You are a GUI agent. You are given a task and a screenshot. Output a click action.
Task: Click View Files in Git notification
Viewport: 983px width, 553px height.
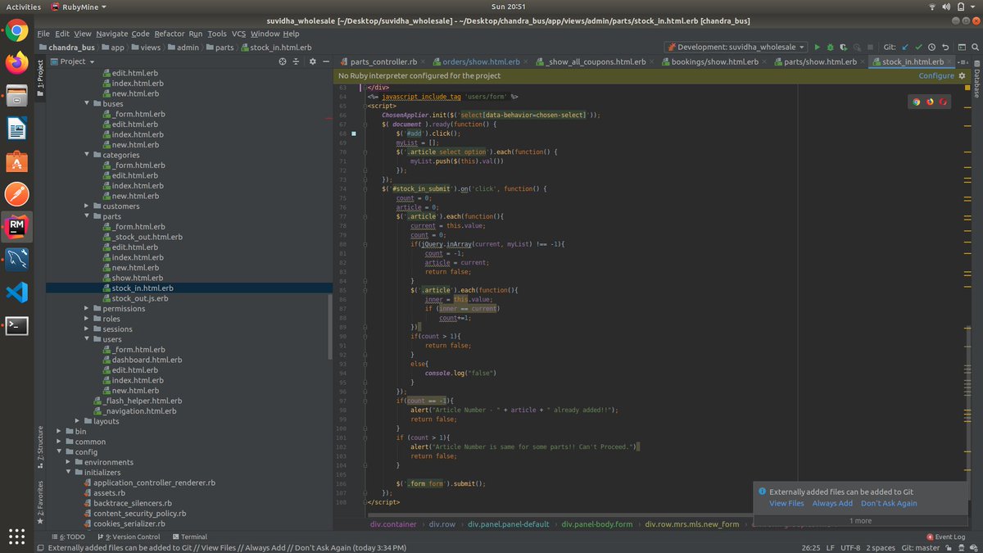pos(786,503)
